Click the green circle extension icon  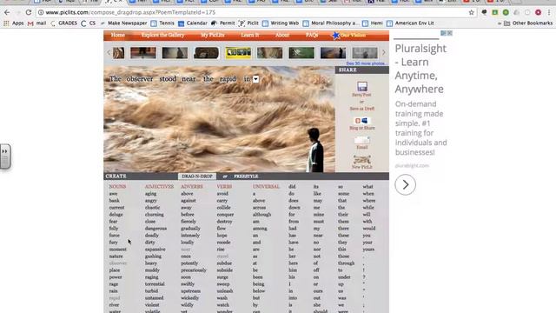click(x=506, y=12)
